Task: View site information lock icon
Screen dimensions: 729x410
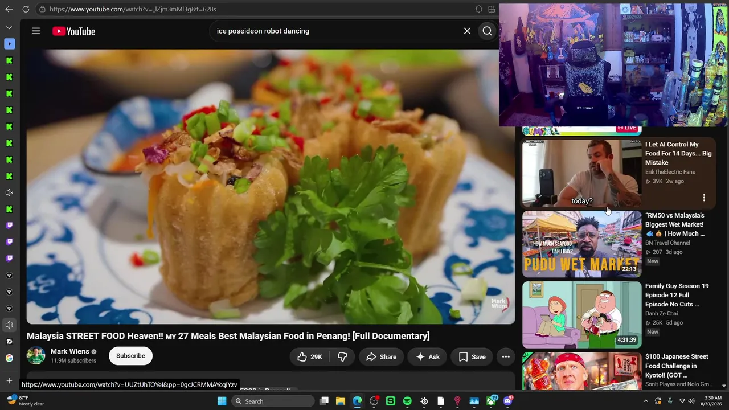Action: (42, 9)
